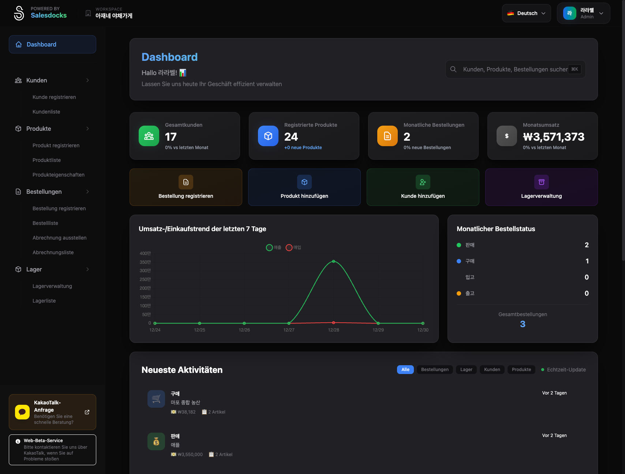
Task: Click the Produkte cube icon in sidebar
Action: 18,129
